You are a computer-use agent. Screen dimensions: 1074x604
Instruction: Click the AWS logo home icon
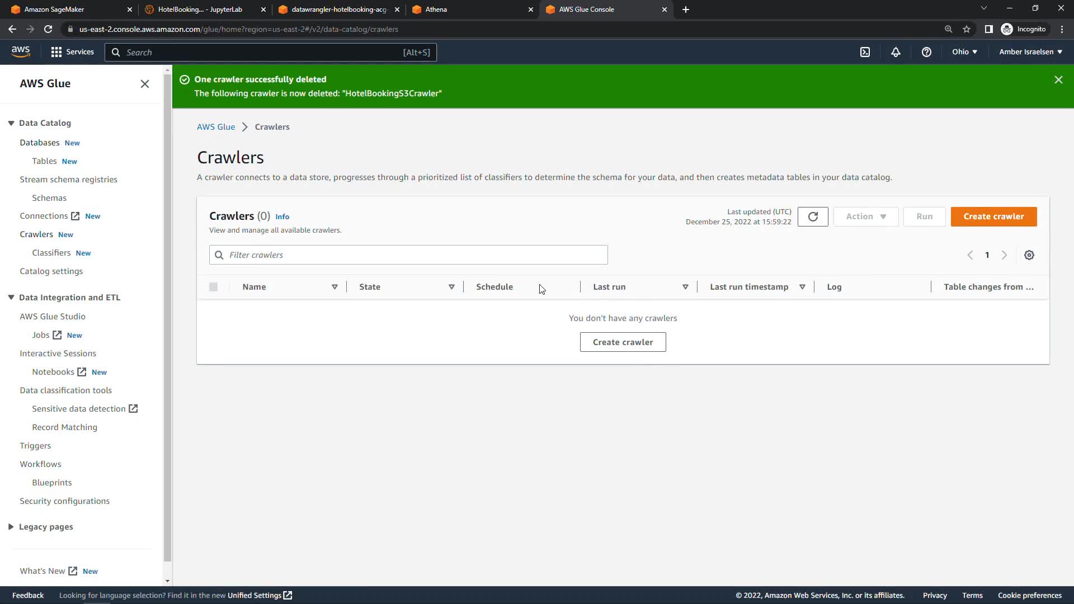pyautogui.click(x=21, y=51)
